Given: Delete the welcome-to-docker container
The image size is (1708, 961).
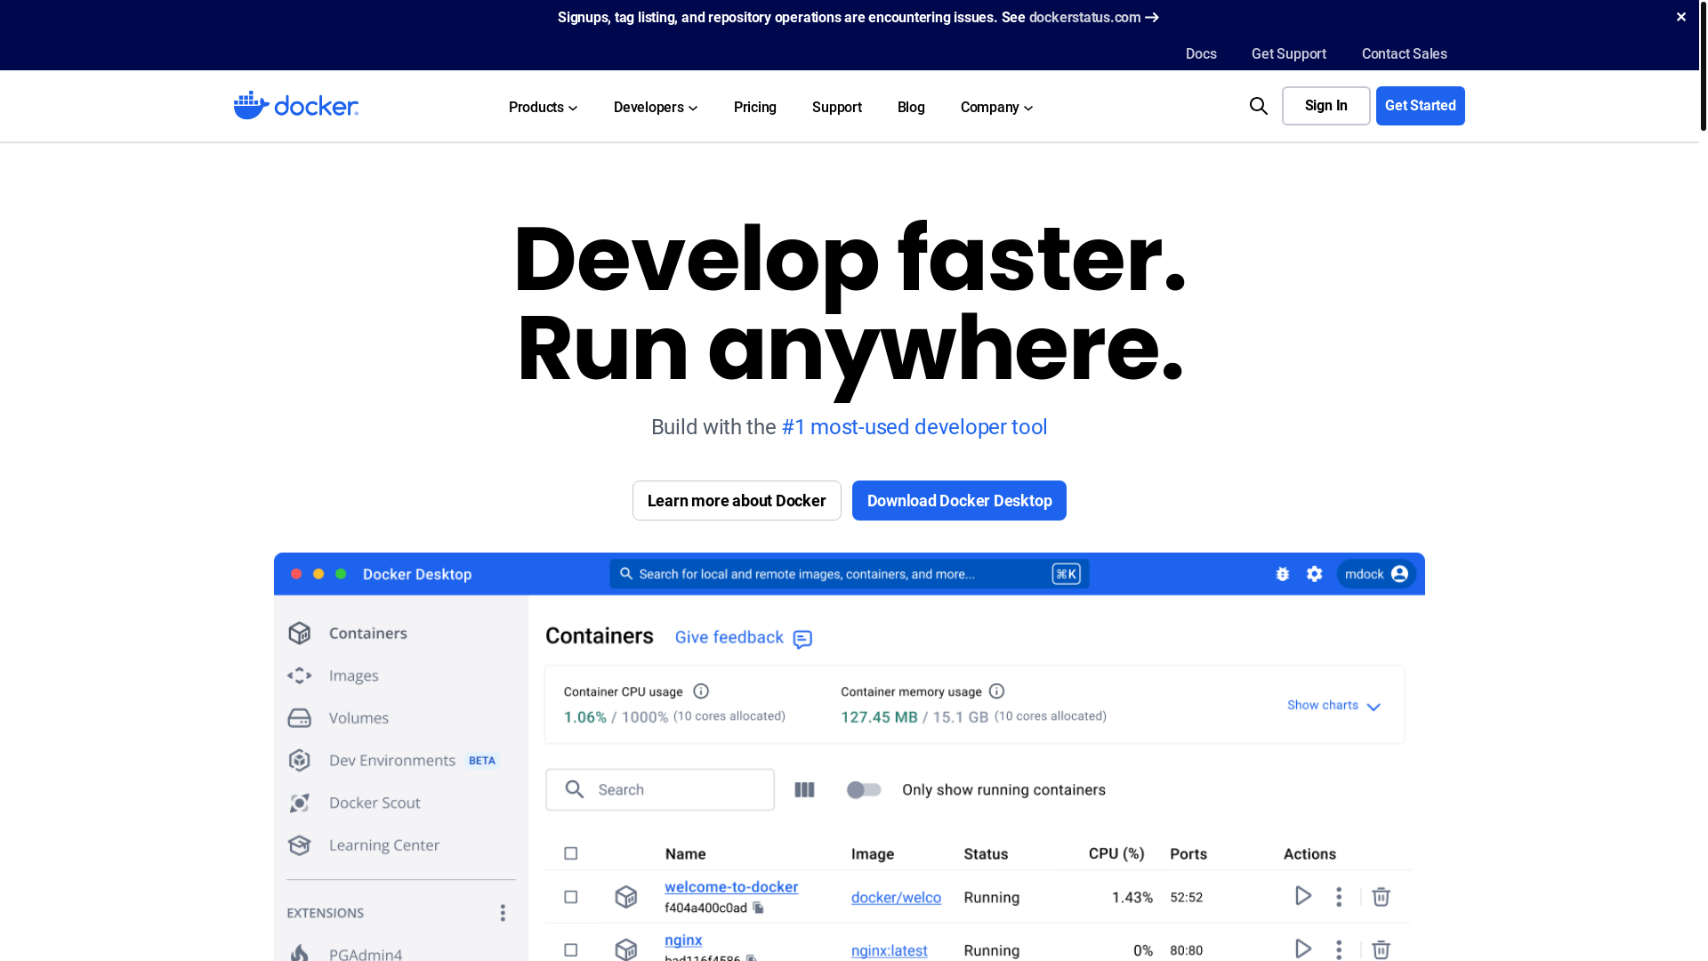Looking at the screenshot, I should click(x=1381, y=897).
